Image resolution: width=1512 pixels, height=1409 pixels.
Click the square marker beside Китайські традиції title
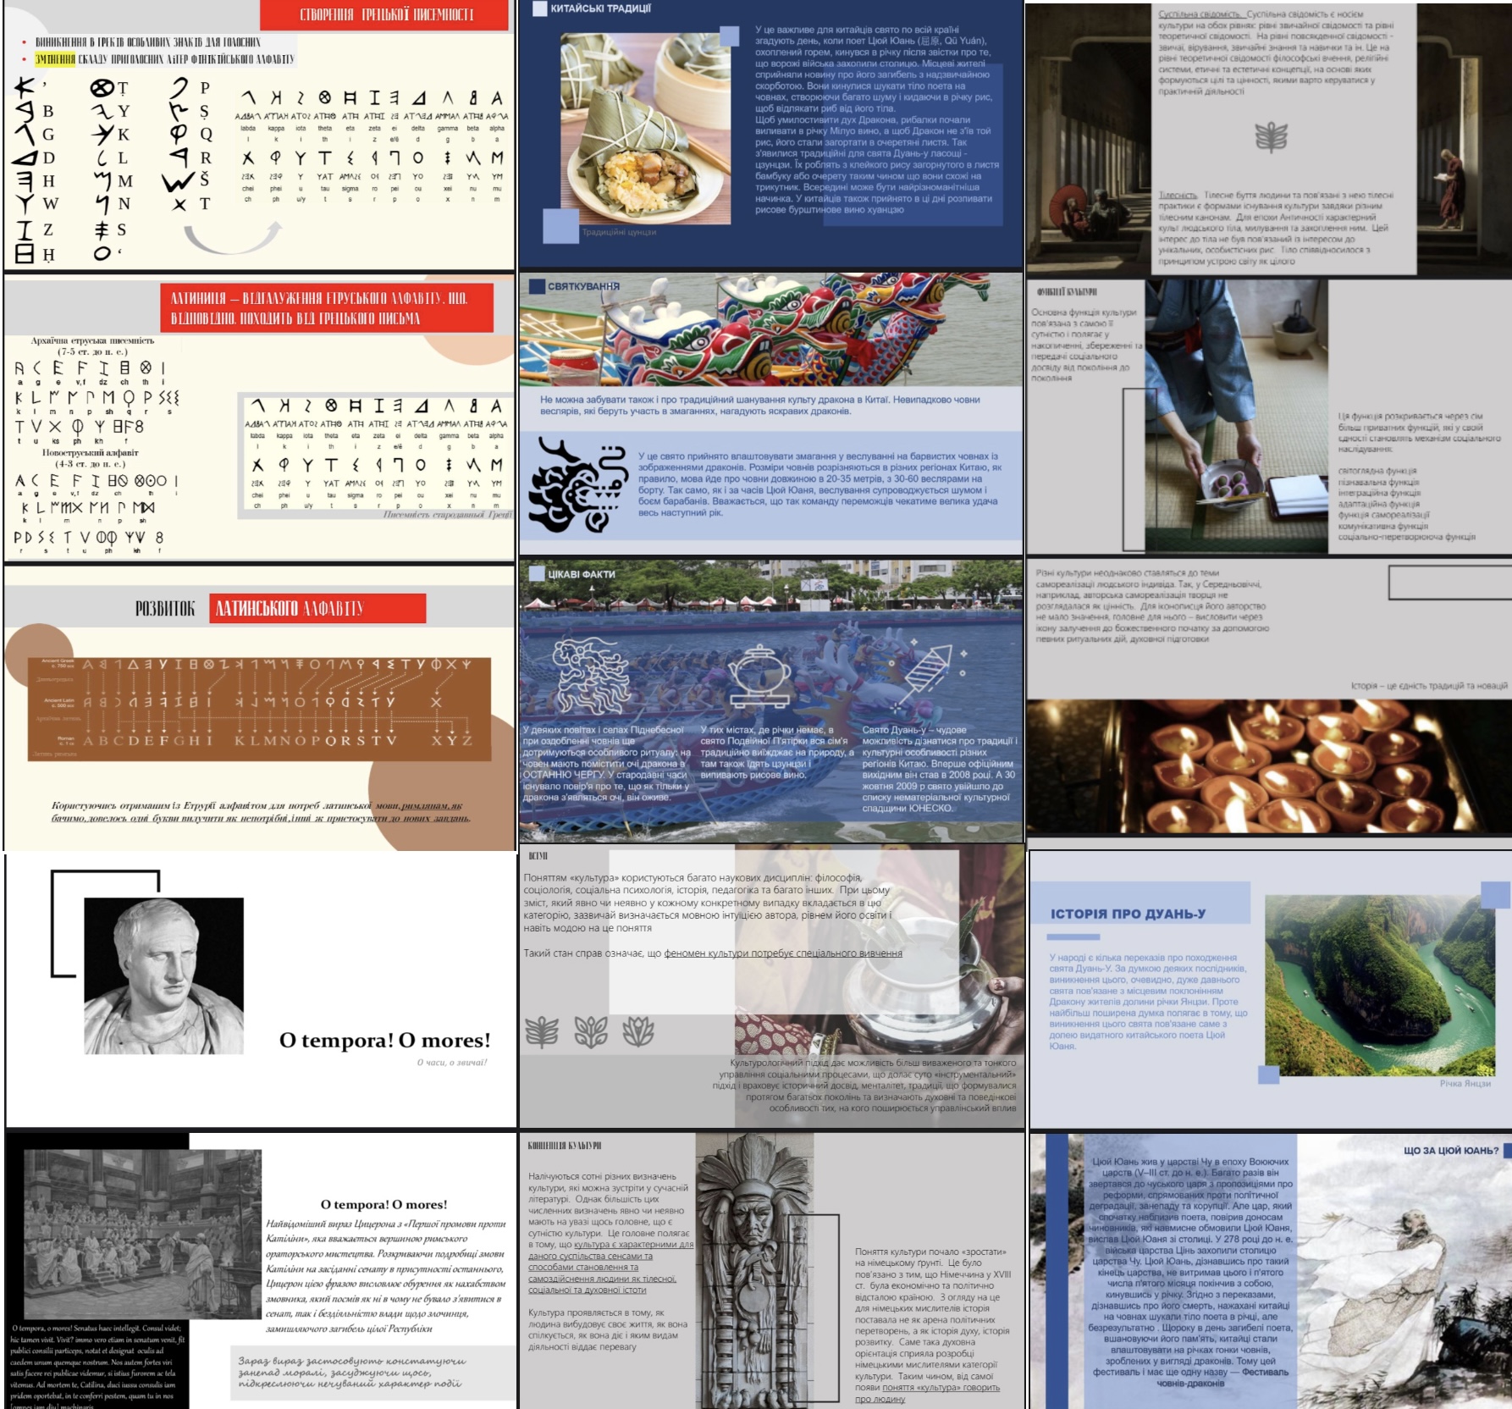[539, 8]
